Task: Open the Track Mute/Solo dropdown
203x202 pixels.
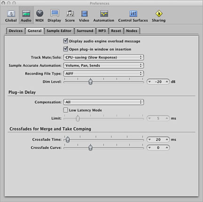Action: click(x=103, y=57)
